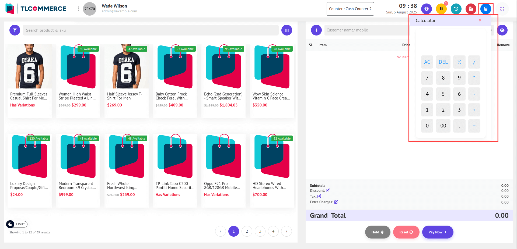
Task: Go to next page of products
Action: (286, 231)
